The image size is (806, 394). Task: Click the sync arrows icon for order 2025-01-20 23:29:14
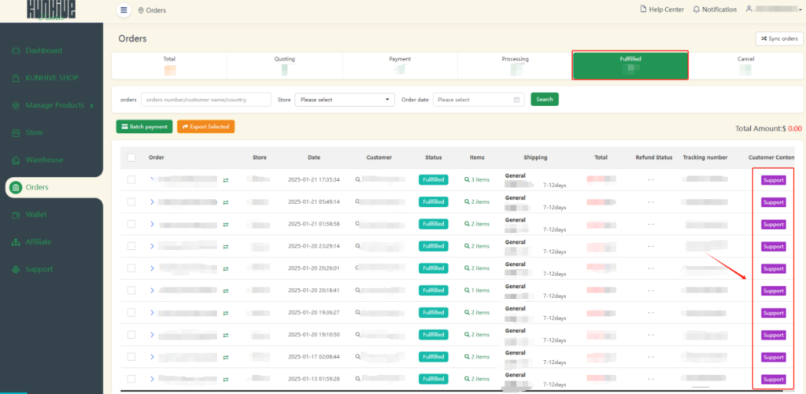coord(226,247)
